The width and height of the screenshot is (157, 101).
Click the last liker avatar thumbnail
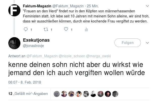point(115,94)
